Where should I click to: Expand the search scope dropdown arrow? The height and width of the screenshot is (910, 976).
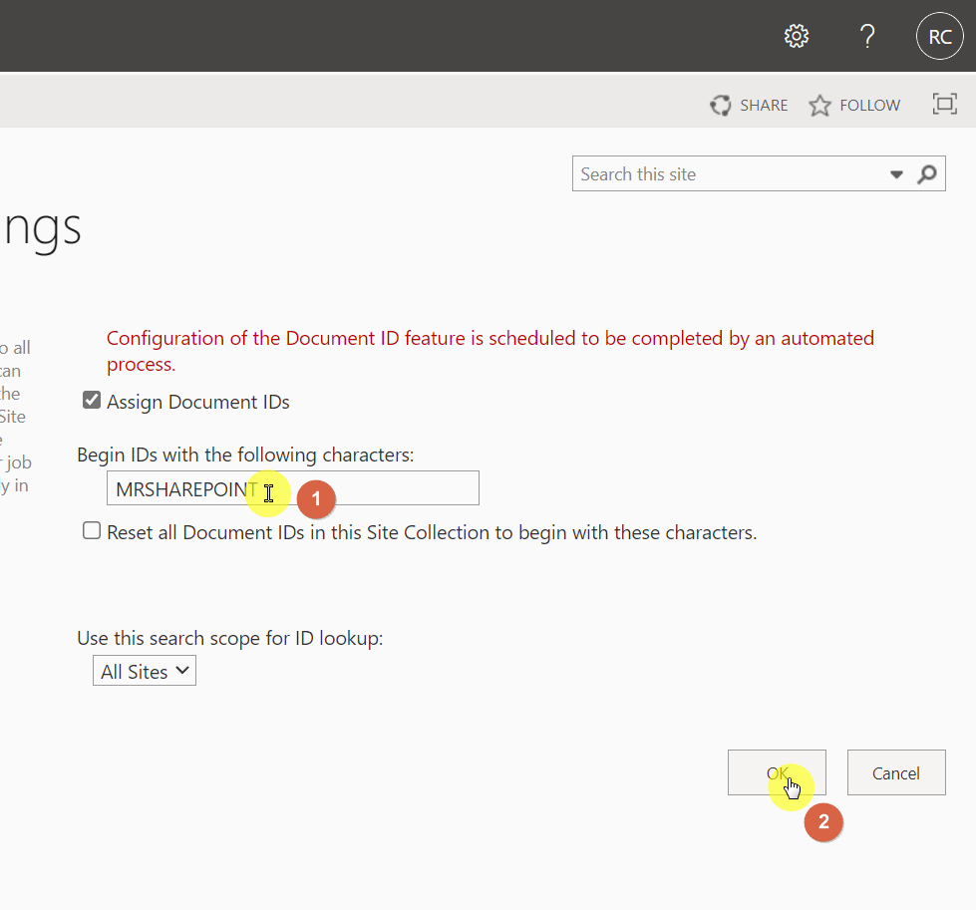[x=896, y=174]
